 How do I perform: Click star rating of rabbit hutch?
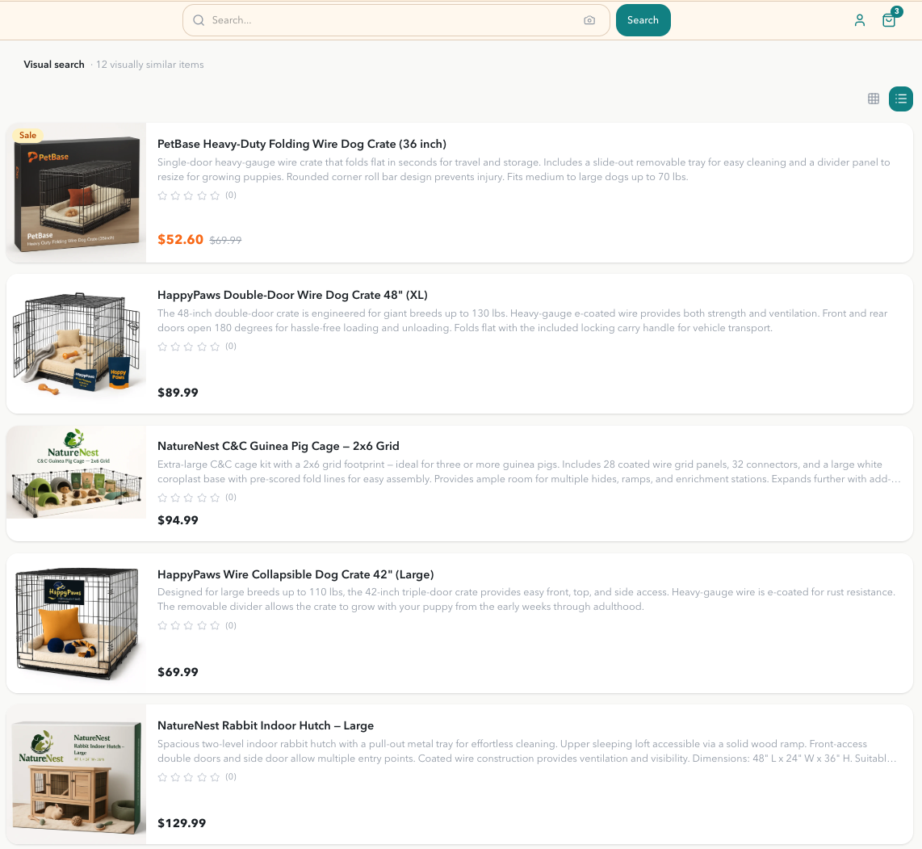pos(189,776)
